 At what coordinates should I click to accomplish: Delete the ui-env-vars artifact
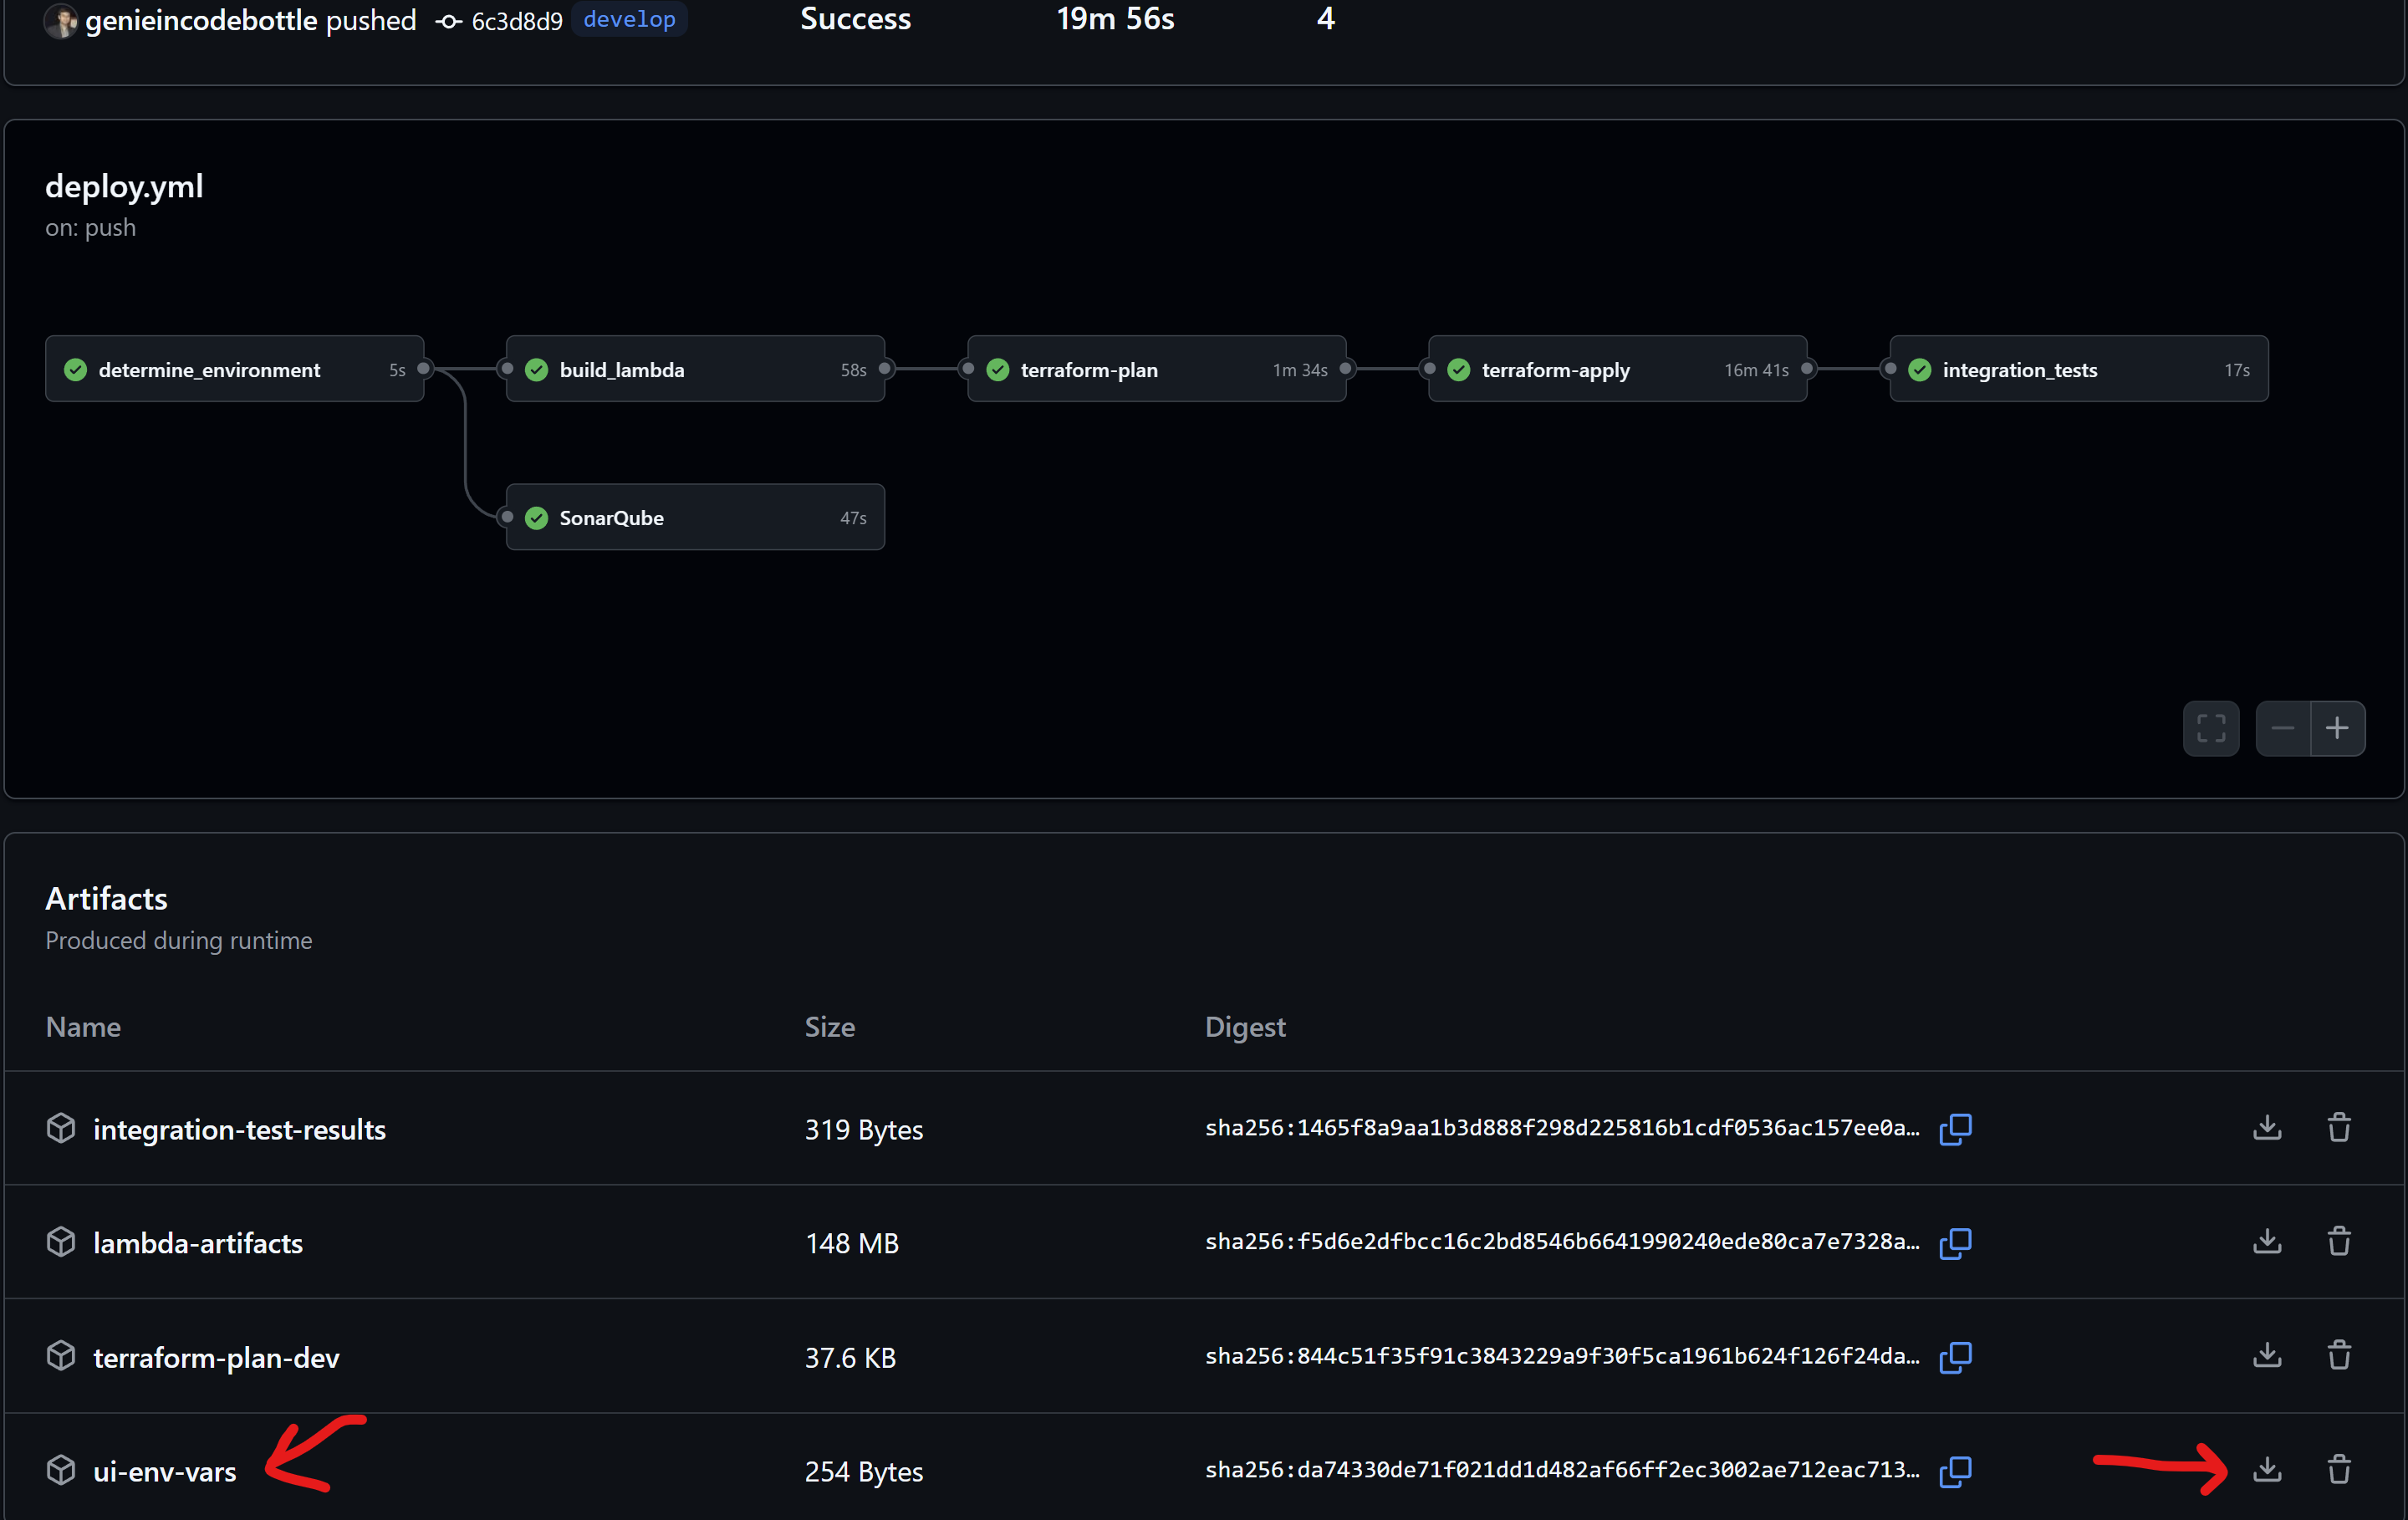click(2338, 1469)
